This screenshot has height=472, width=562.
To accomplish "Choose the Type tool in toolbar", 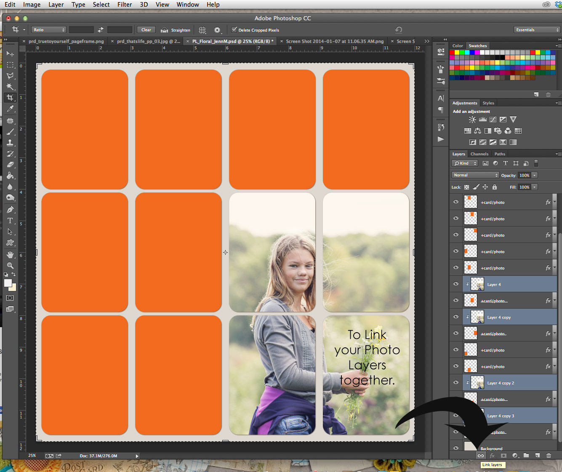I will point(10,221).
